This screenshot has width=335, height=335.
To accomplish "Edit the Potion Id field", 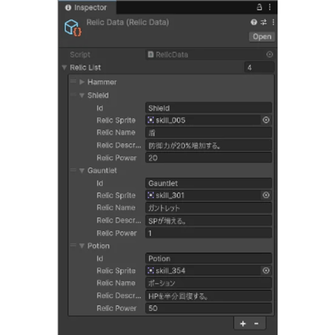I will point(208,259).
